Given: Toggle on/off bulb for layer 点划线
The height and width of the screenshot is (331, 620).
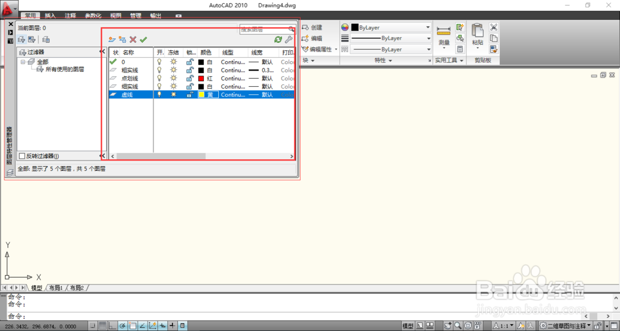Looking at the screenshot, I should (x=160, y=78).
